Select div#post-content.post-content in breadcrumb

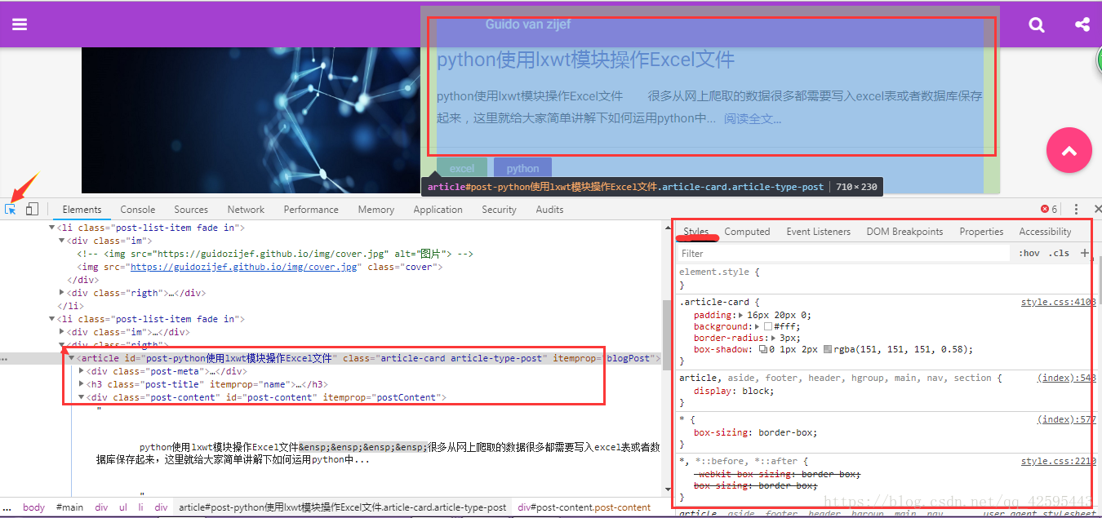(584, 507)
